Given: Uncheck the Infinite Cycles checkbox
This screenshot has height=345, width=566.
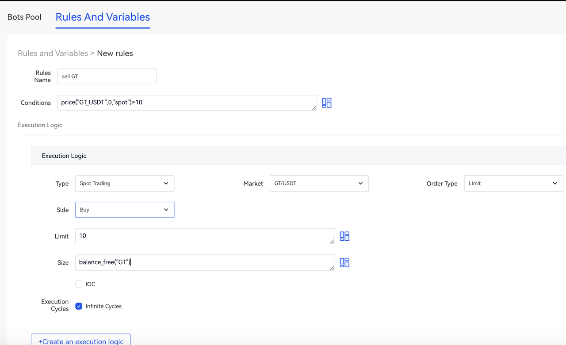Looking at the screenshot, I should [x=79, y=306].
